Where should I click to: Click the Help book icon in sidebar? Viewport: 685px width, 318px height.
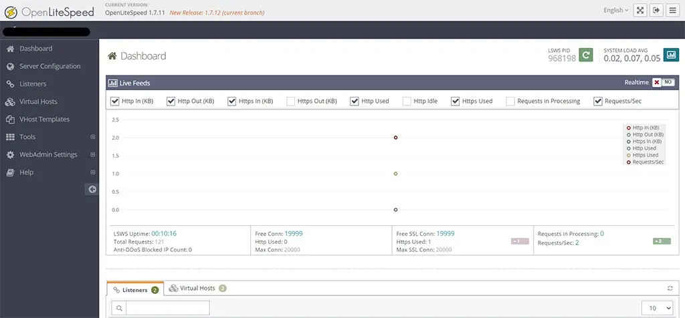coord(10,172)
